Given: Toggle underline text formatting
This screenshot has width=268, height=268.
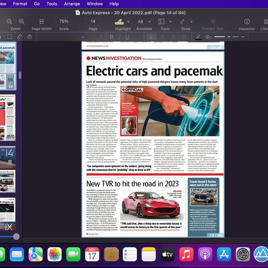Looking at the screenshot, I should coord(127,37).
